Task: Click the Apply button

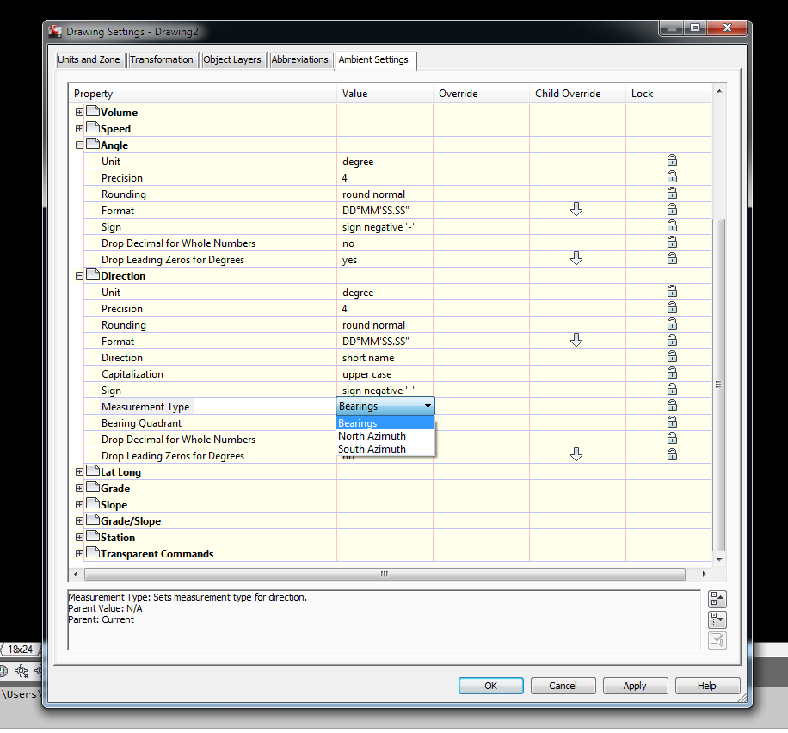Action: point(635,686)
